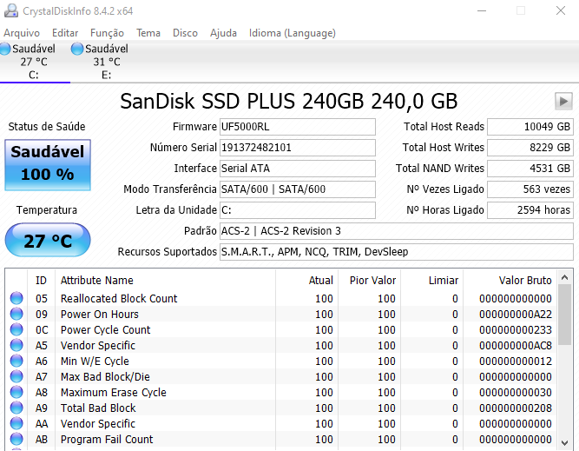The height and width of the screenshot is (451, 579).
Task: Click the CrystalDiskInfo app icon in title bar
Action: click(x=11, y=10)
